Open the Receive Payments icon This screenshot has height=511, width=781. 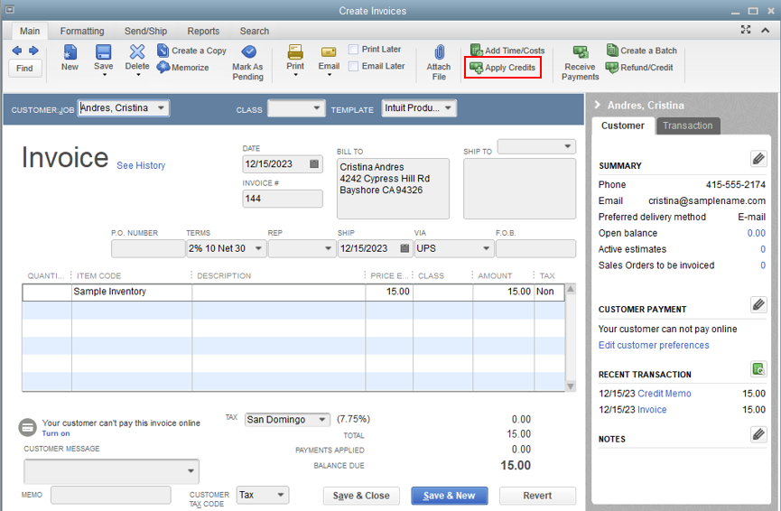[580, 52]
